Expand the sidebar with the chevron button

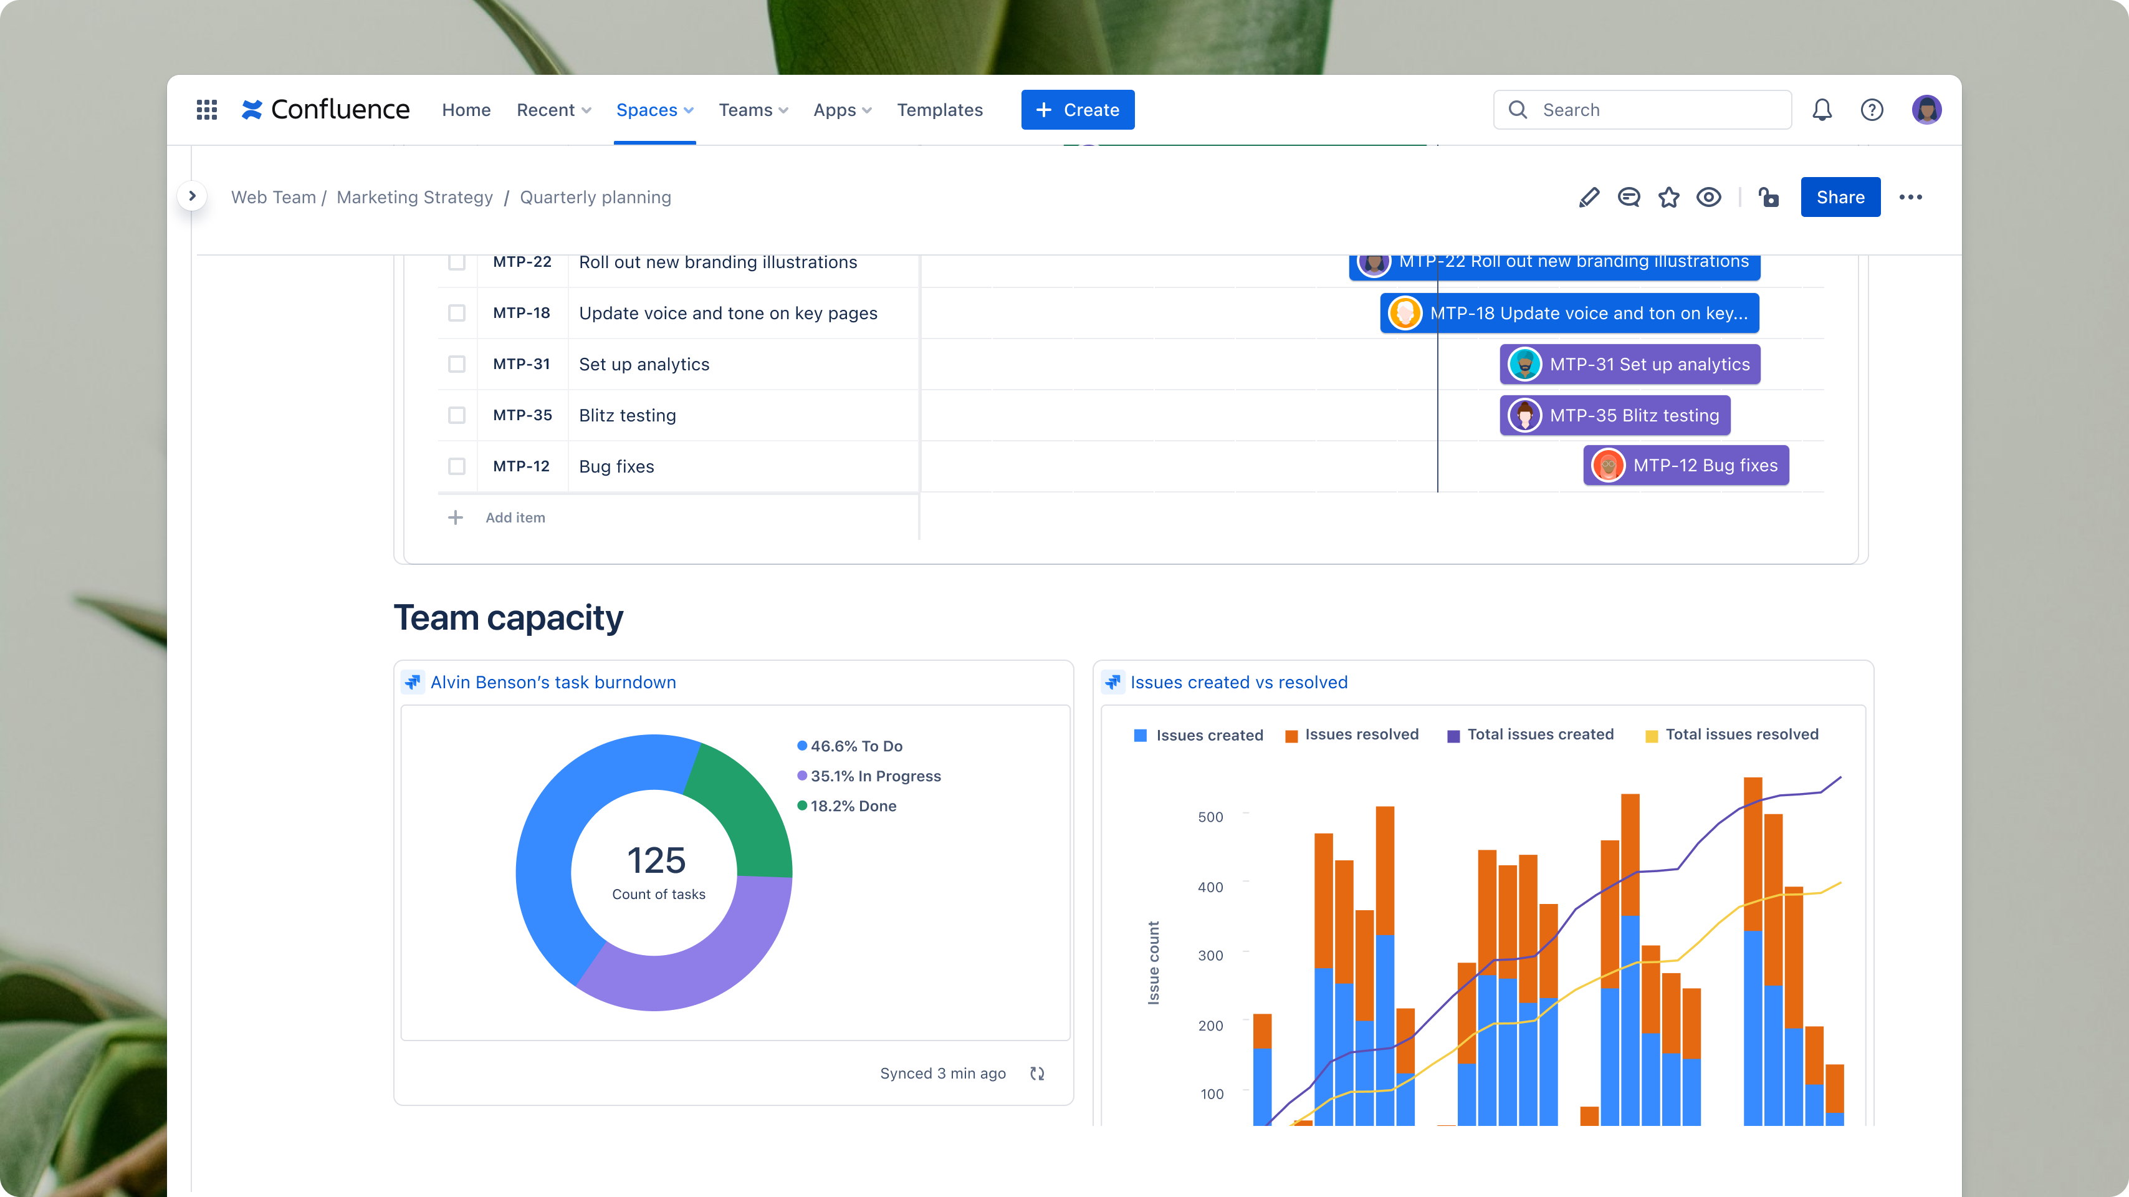pyautogui.click(x=192, y=196)
